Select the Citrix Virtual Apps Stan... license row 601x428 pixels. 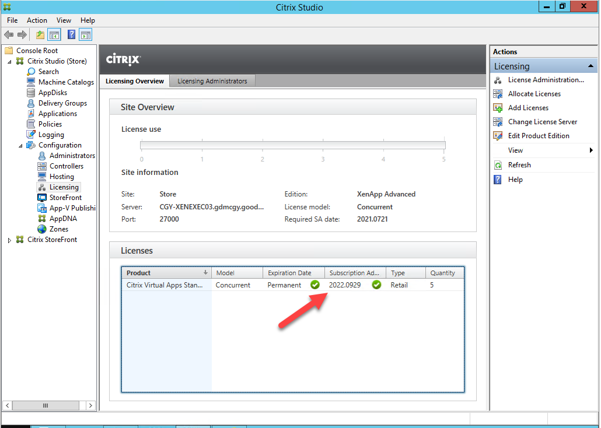click(293, 285)
